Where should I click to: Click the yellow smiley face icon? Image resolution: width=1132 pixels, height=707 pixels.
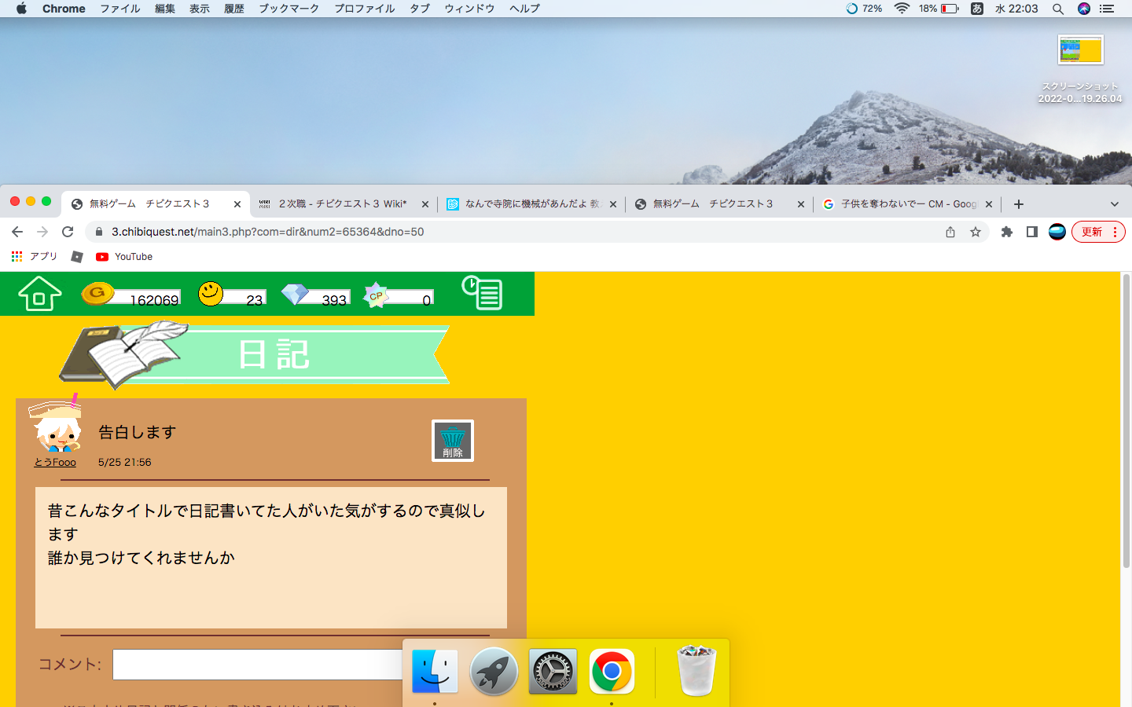[x=211, y=294]
